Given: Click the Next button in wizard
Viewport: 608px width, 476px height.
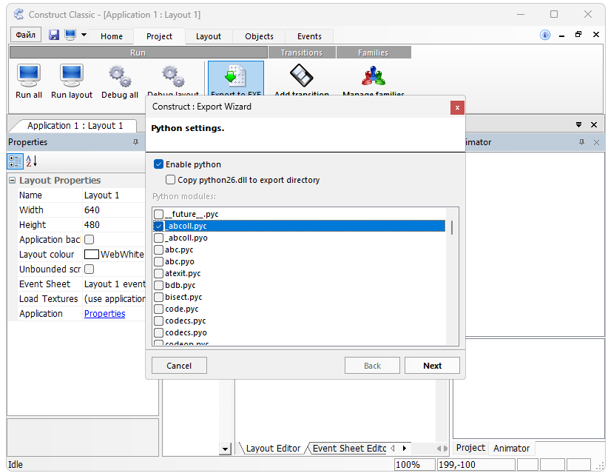Looking at the screenshot, I should (432, 366).
